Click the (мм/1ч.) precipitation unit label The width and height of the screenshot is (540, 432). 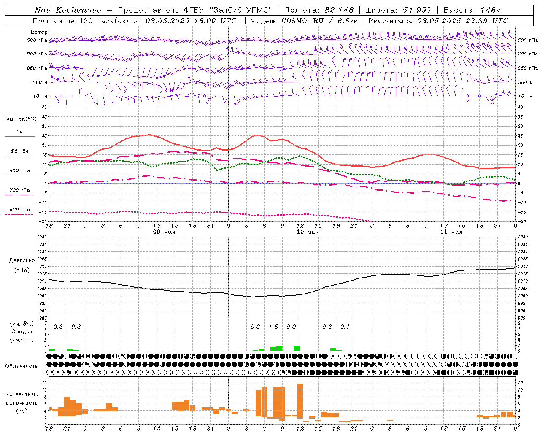click(22, 340)
